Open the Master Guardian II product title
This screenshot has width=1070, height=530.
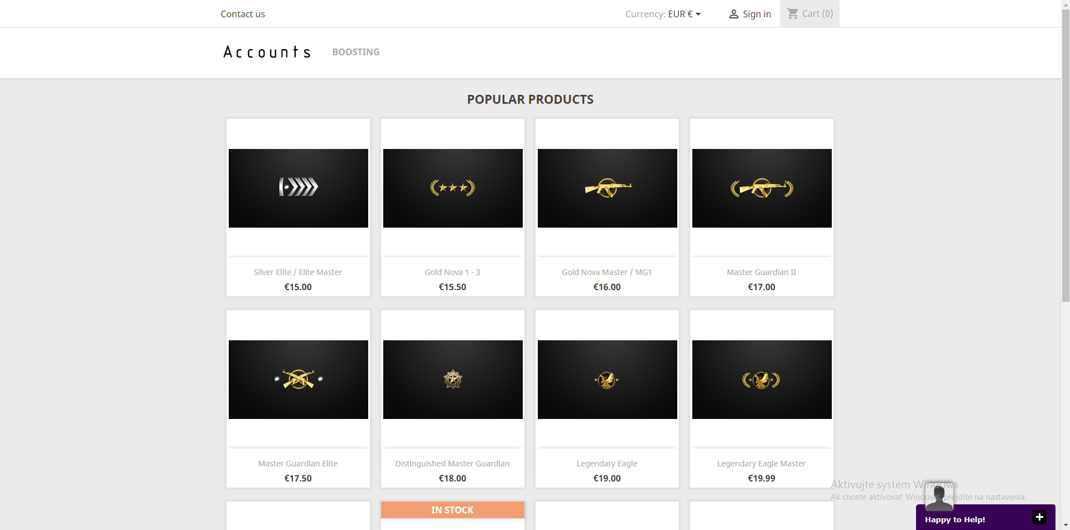(x=761, y=272)
